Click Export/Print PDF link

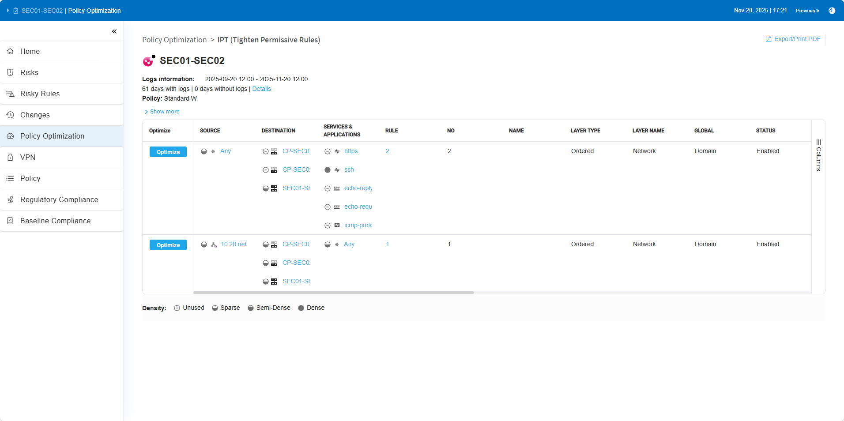pyautogui.click(x=793, y=39)
